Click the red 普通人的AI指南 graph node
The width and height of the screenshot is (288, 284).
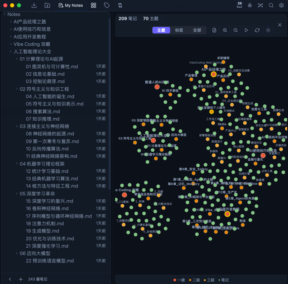157,87
